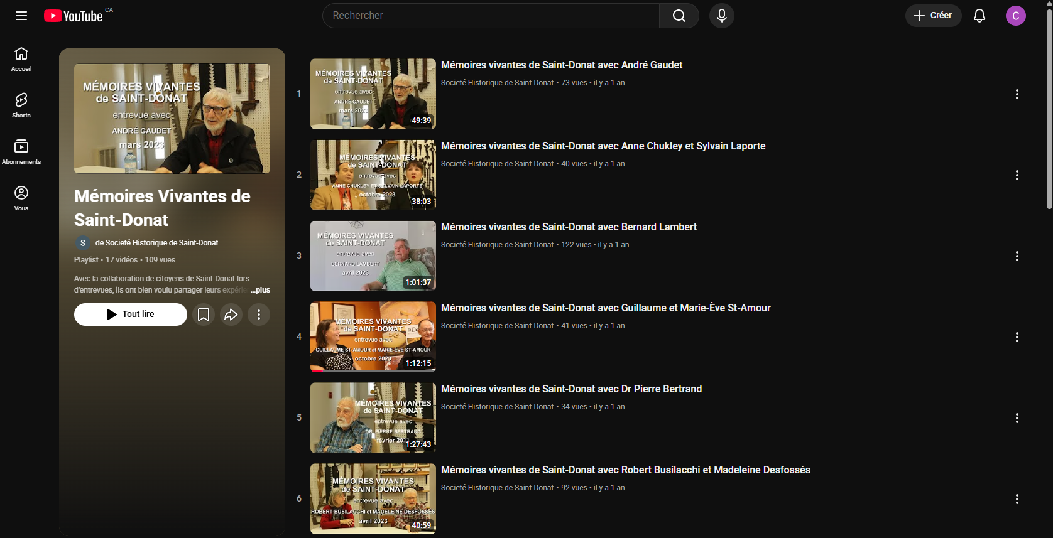Activate voice search microphone
The image size is (1053, 538).
pyautogui.click(x=721, y=16)
